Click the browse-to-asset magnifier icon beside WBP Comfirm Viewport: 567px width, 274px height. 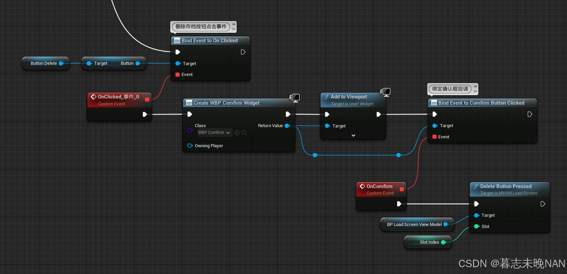244,133
